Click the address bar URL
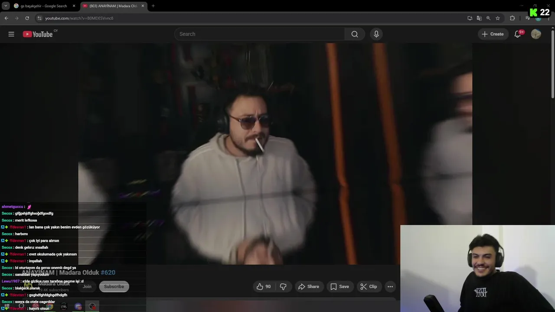The image size is (555, 312). click(79, 18)
